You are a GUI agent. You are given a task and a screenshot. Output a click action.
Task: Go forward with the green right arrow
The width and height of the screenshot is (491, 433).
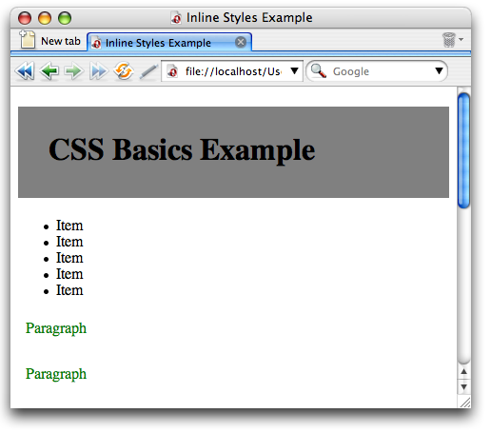(x=73, y=70)
